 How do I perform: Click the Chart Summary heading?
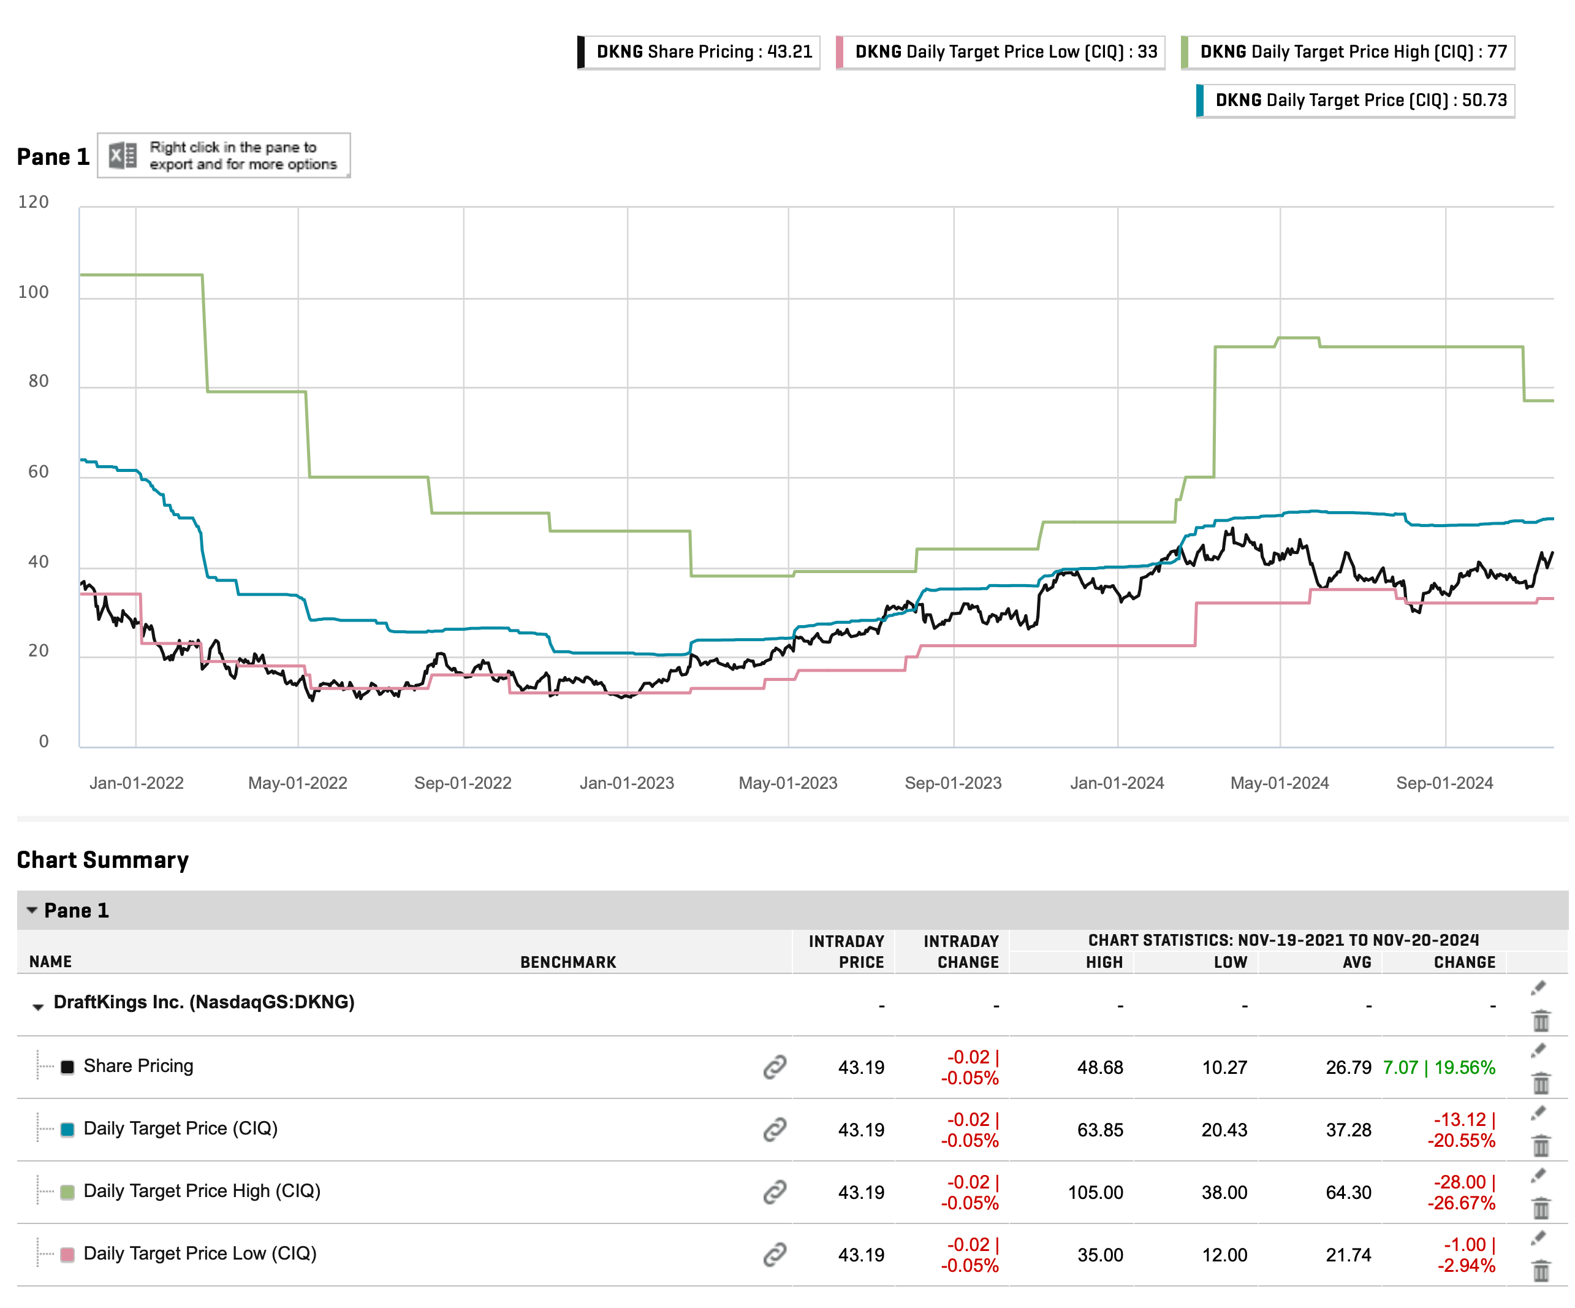coord(103,859)
